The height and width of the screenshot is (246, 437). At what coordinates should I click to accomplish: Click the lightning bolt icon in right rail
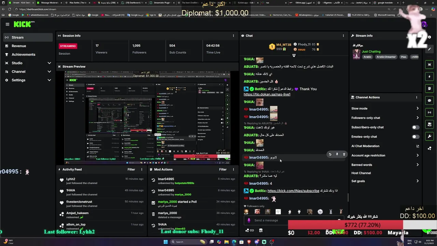(x=429, y=77)
